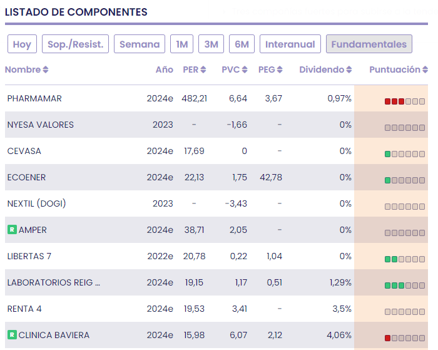Viewport: 438px width, 350px height.
Task: Sort by Dividendo column arrows
Action: [349, 70]
